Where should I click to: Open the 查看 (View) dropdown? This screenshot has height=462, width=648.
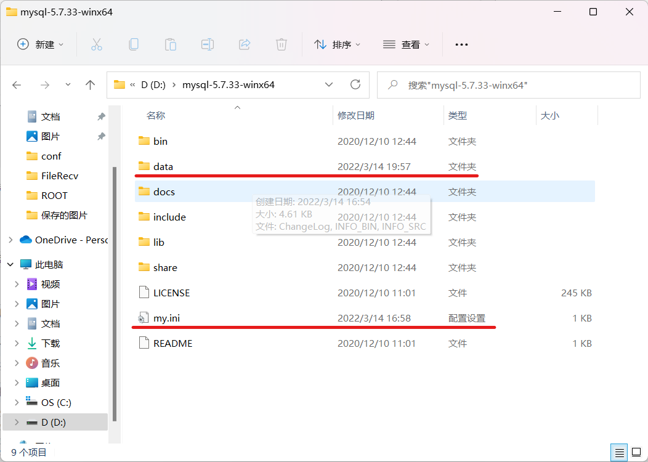(x=407, y=44)
